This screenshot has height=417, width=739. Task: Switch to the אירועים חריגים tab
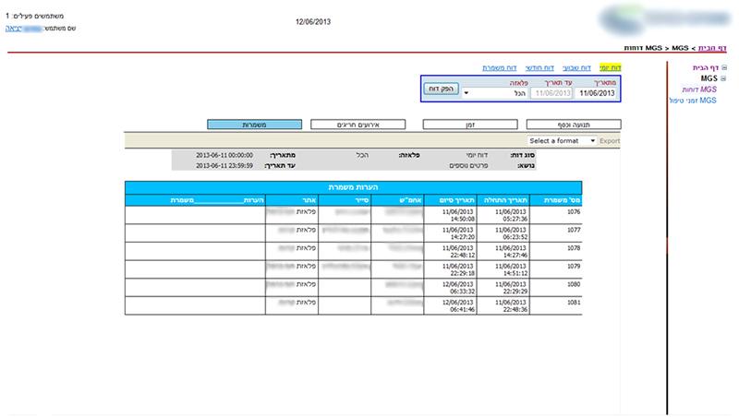(358, 125)
